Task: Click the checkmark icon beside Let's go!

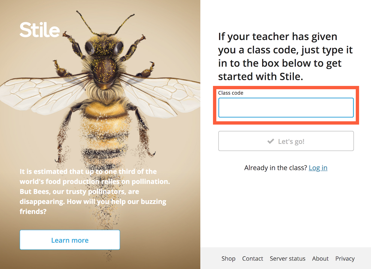Action: point(271,141)
